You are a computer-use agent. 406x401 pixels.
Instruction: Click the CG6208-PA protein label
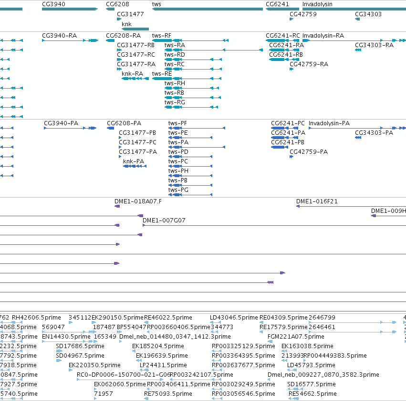[x=124, y=123]
